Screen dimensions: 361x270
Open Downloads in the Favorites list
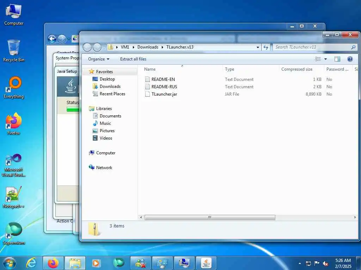coord(110,86)
